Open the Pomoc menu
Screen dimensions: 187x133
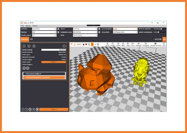(x=35, y=26)
